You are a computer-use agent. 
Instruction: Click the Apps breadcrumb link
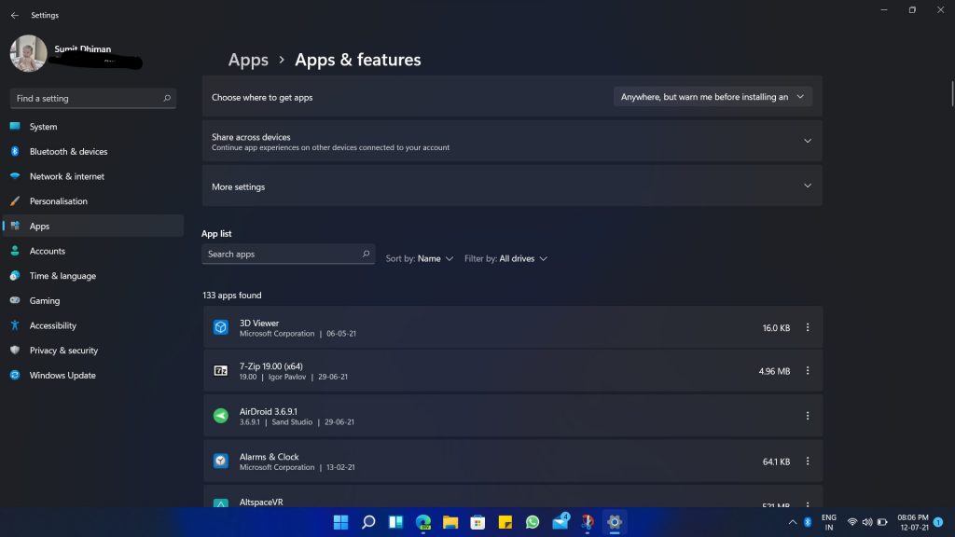coord(248,60)
